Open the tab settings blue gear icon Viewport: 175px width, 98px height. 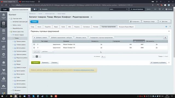166,27
